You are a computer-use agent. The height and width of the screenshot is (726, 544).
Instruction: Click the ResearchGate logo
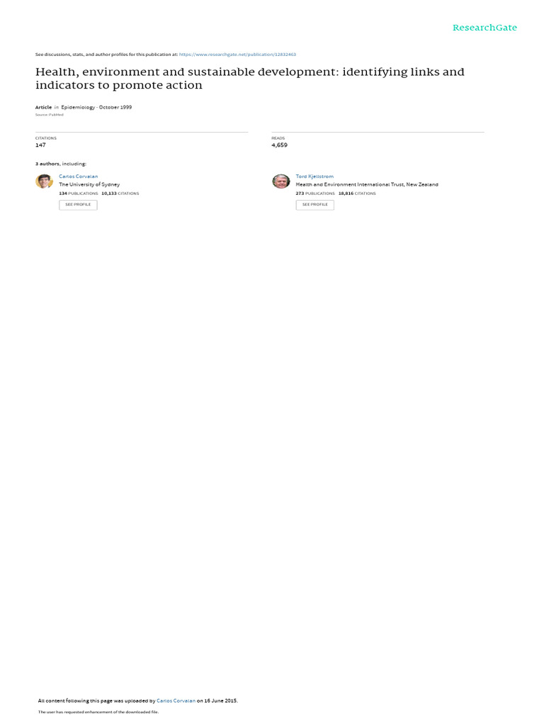[x=484, y=28]
